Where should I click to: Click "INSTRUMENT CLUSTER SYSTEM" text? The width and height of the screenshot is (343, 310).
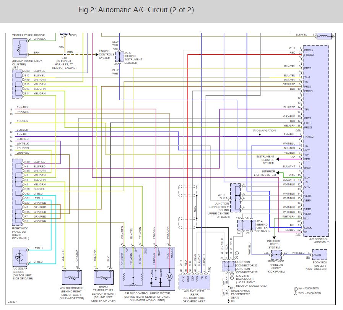pos(265,160)
